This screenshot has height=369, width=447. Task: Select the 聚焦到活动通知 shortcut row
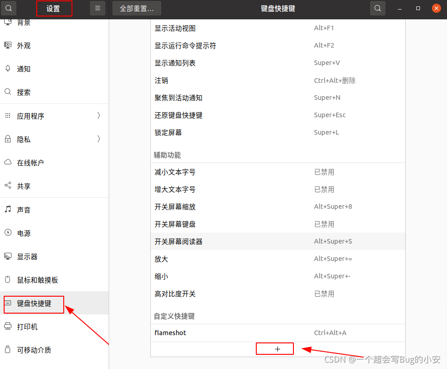278,98
